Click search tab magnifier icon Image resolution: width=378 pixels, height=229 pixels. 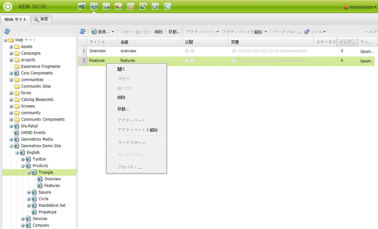[36, 19]
